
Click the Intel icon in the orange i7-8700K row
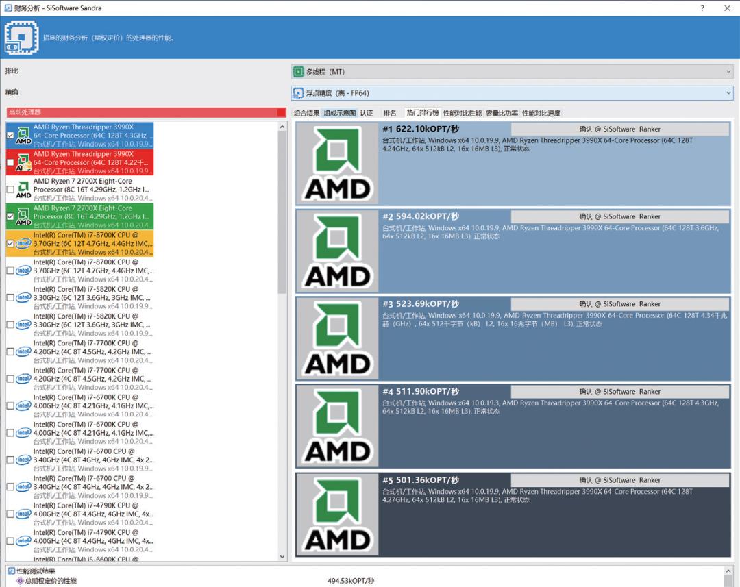point(23,243)
